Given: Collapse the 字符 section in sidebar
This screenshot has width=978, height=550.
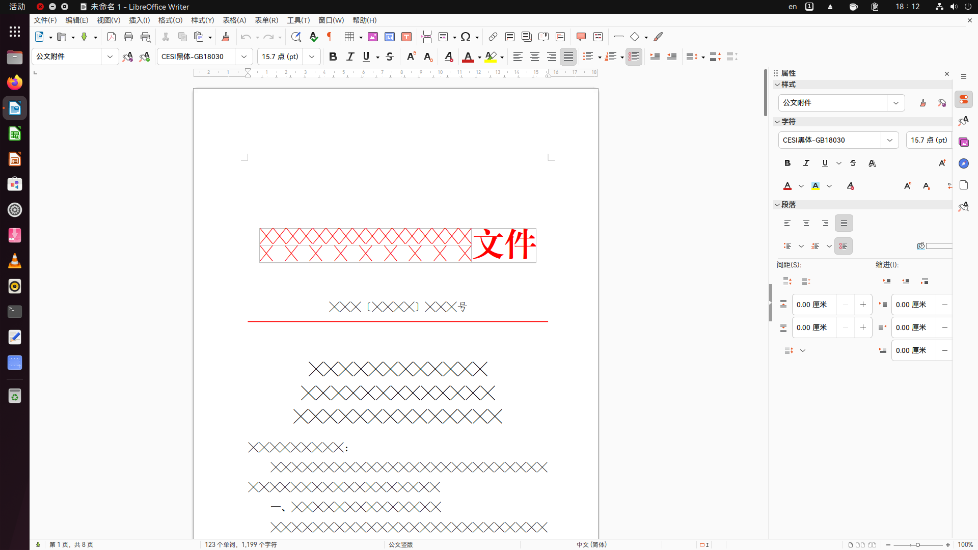Looking at the screenshot, I should [777, 122].
